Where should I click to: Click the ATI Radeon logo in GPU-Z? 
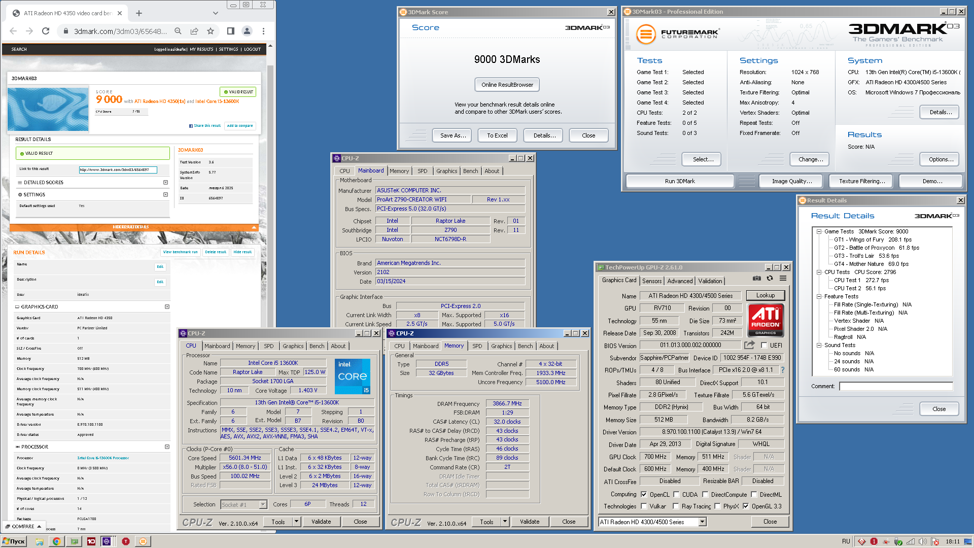[766, 320]
